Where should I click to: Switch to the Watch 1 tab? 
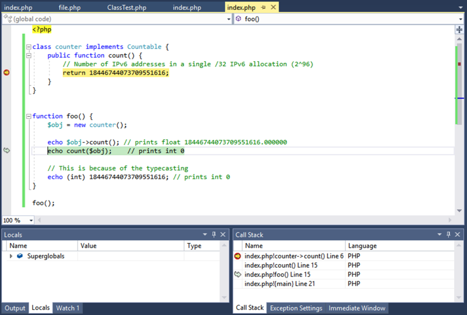pos(68,308)
